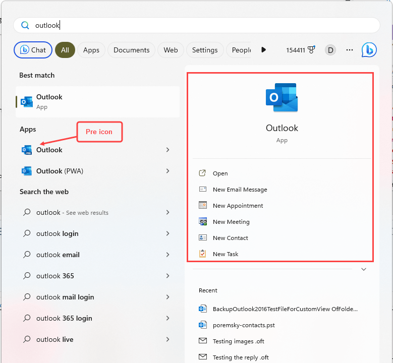Switch to the People filter tab
Screen dimensions: 393x363
pos(239,50)
